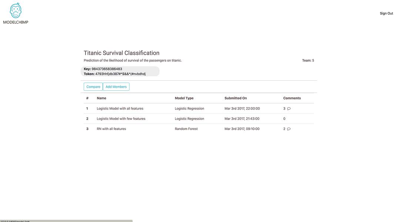The image size is (398, 222).
Task: Select the Model Type column header
Action: (184, 98)
